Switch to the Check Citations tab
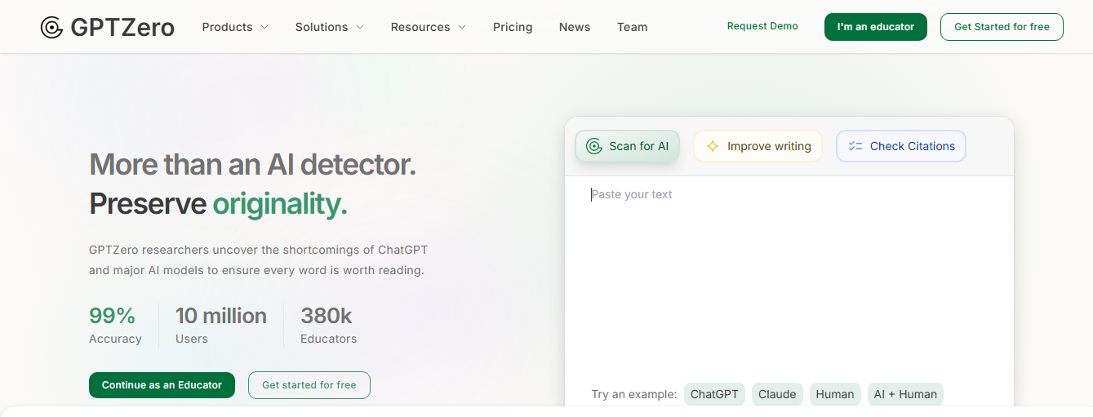The height and width of the screenshot is (417, 1093). (x=901, y=146)
